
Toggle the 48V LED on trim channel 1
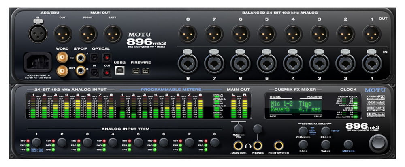[x=28, y=141]
